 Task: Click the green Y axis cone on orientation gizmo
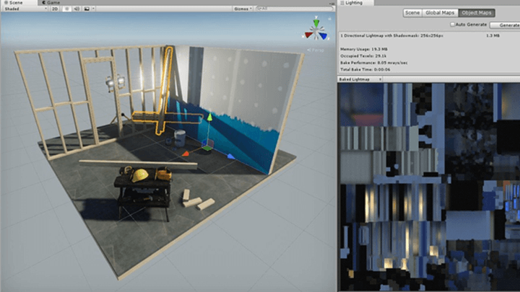(x=316, y=23)
